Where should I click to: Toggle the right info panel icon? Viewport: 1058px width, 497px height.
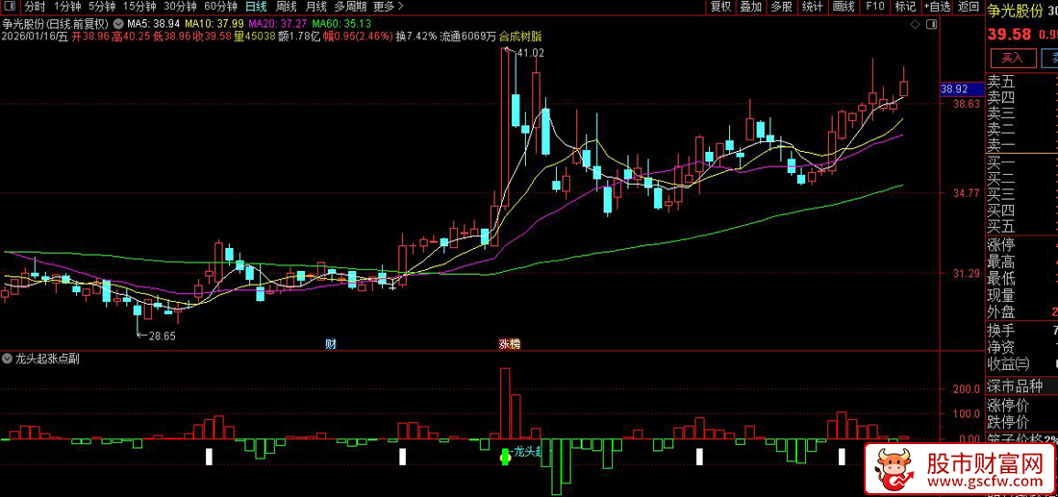(931, 24)
